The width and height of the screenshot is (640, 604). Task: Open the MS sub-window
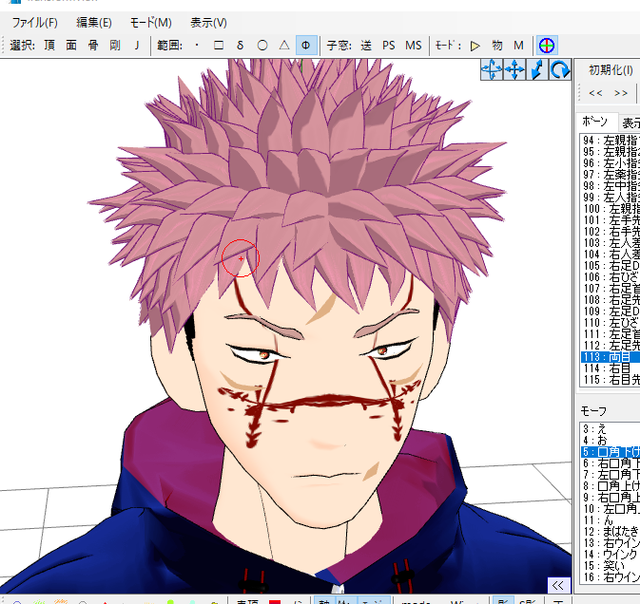[x=413, y=46]
